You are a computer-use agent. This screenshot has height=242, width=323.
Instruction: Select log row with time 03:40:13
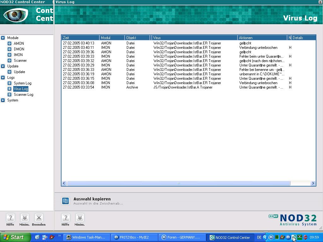pyautogui.click(x=189, y=43)
